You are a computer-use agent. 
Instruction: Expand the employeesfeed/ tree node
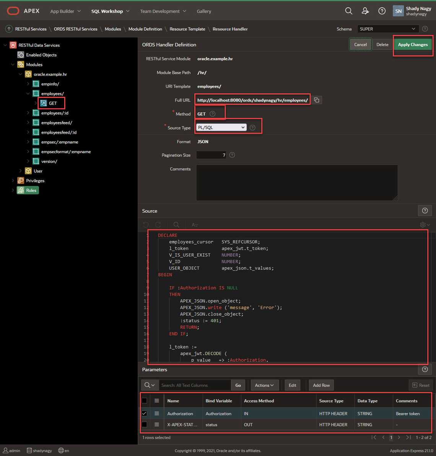pyautogui.click(x=28, y=123)
